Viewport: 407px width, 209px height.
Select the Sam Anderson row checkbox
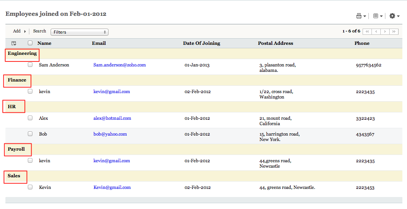tap(30, 65)
